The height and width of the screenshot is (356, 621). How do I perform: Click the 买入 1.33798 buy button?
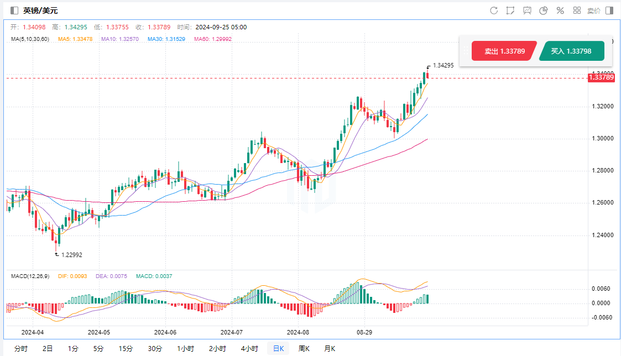571,51
